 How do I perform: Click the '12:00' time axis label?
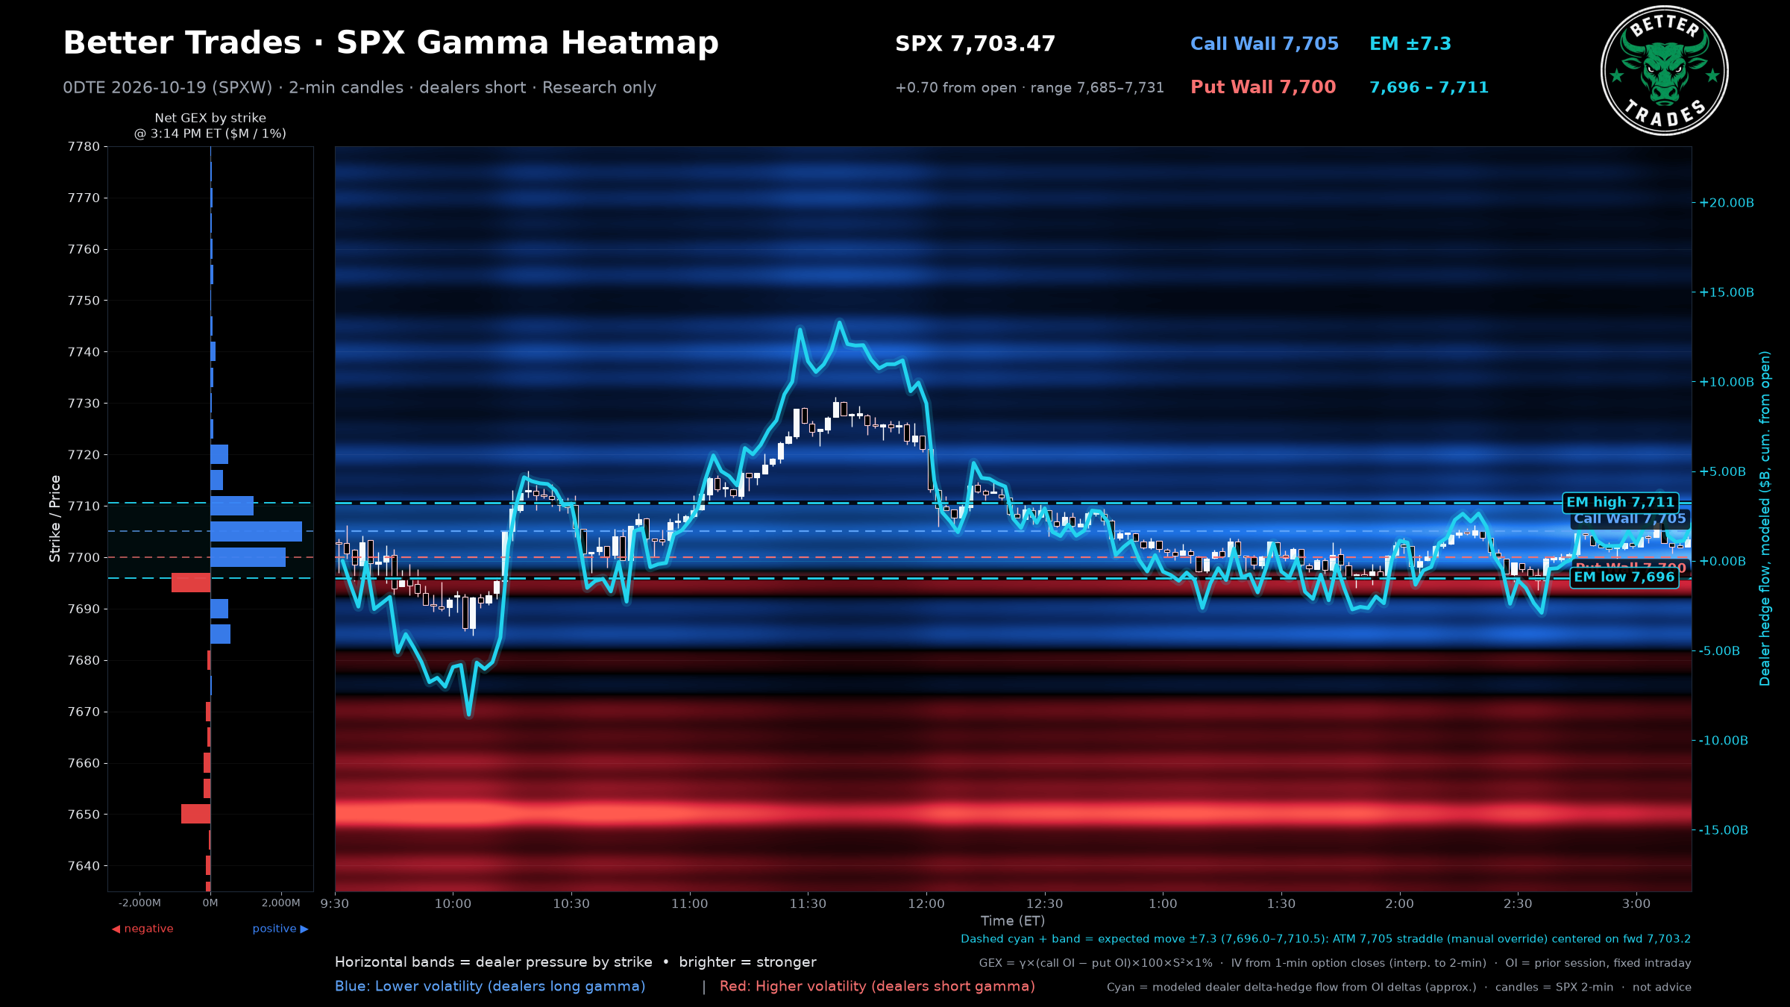pos(926,903)
